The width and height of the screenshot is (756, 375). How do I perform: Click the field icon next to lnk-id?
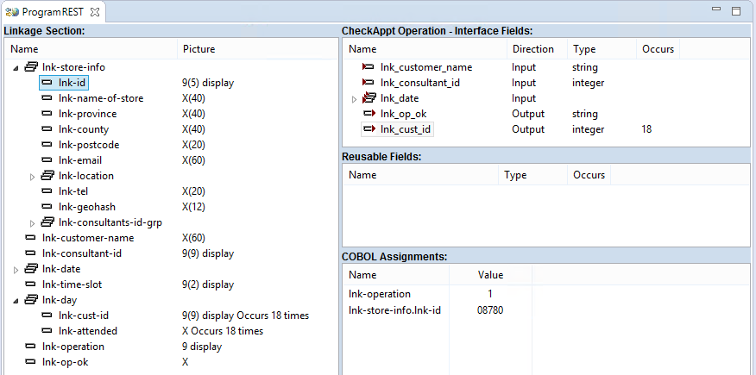click(47, 83)
